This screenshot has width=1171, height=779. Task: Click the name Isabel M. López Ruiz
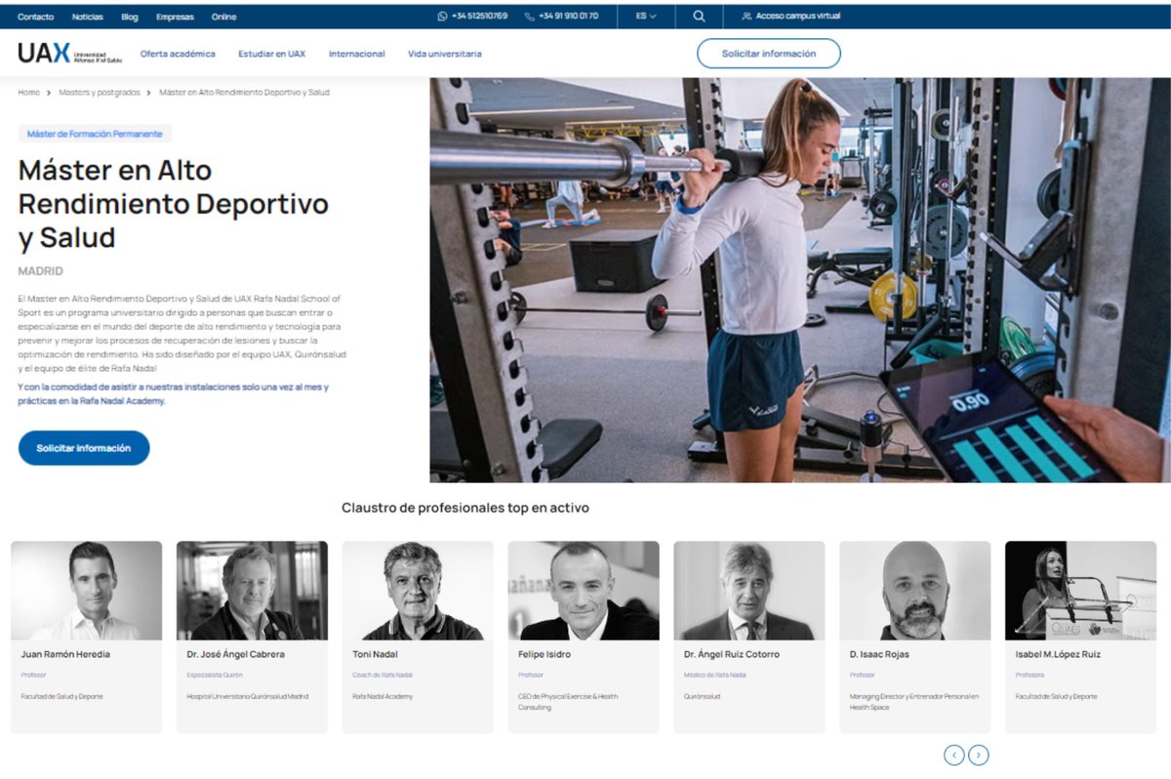[1058, 654]
